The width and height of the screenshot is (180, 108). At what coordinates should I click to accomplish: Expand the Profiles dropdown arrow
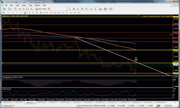coord(11,9)
